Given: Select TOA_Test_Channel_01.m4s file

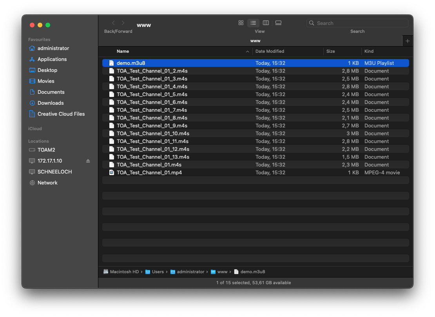Looking at the screenshot, I should 256,165.
